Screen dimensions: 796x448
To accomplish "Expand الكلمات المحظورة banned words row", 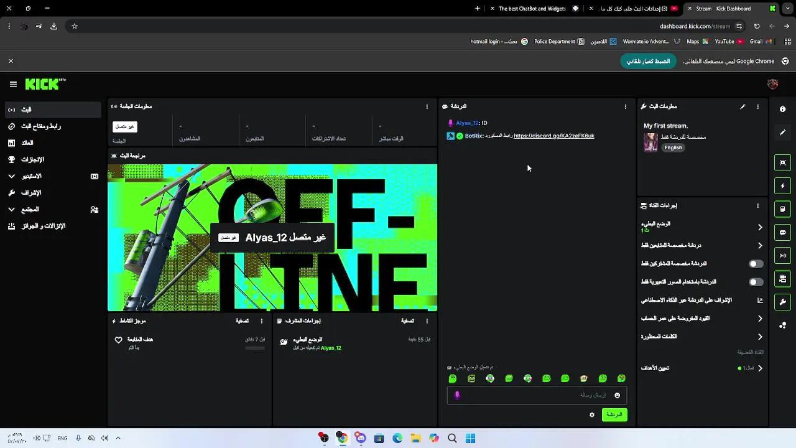I will (701, 337).
